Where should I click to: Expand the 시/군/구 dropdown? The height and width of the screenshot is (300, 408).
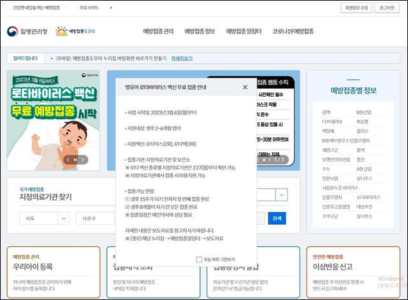click(x=95, y=218)
